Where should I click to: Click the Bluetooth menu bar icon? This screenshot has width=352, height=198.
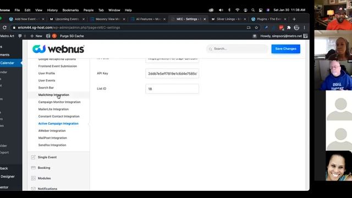[229, 10]
